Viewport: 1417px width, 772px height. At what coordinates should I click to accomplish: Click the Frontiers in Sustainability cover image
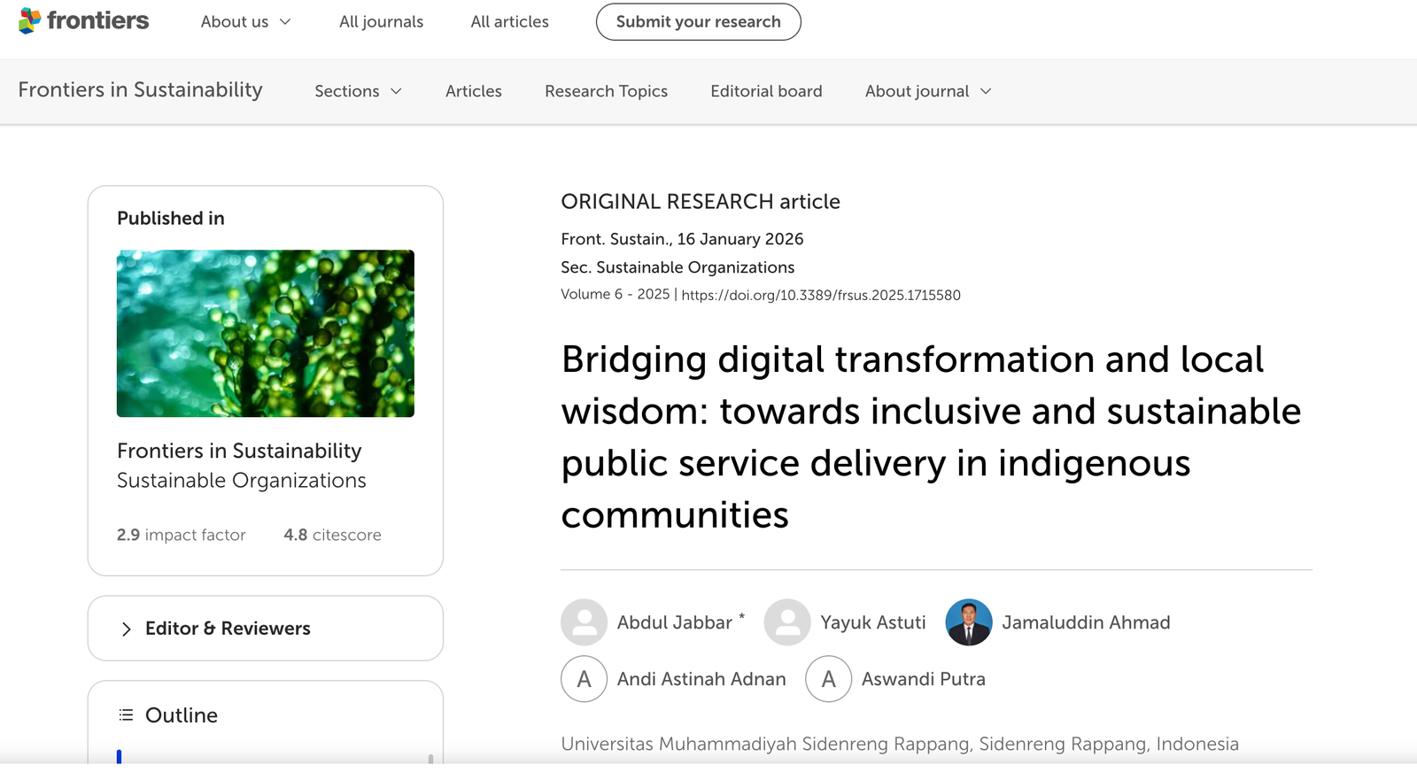tap(265, 333)
